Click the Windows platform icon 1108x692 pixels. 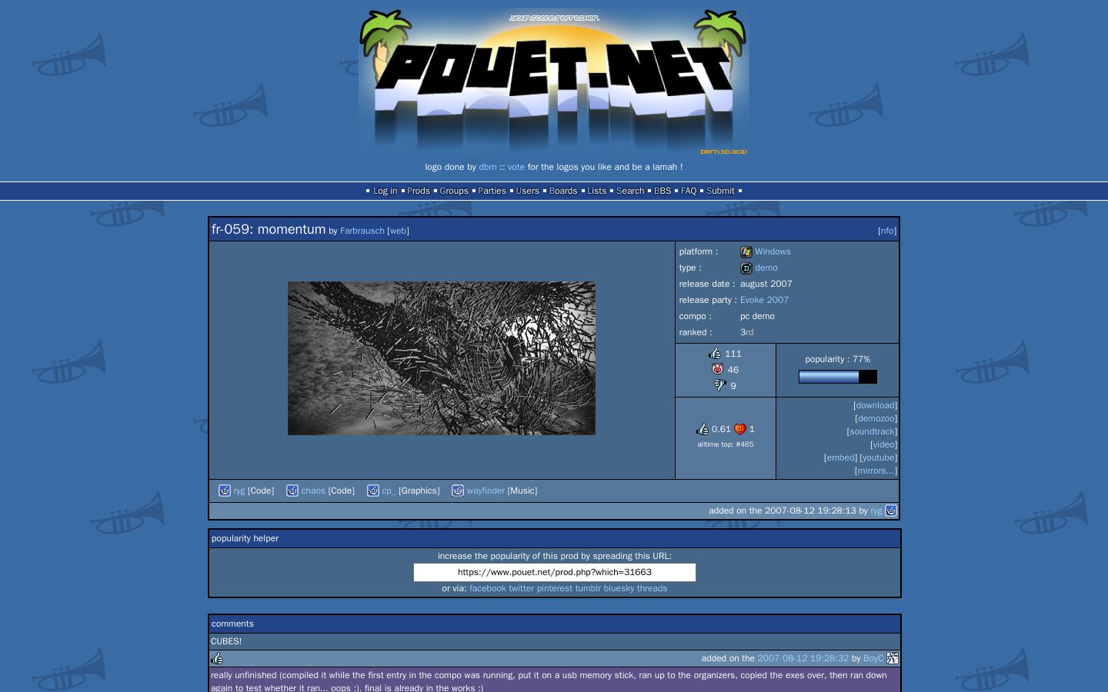click(x=746, y=252)
